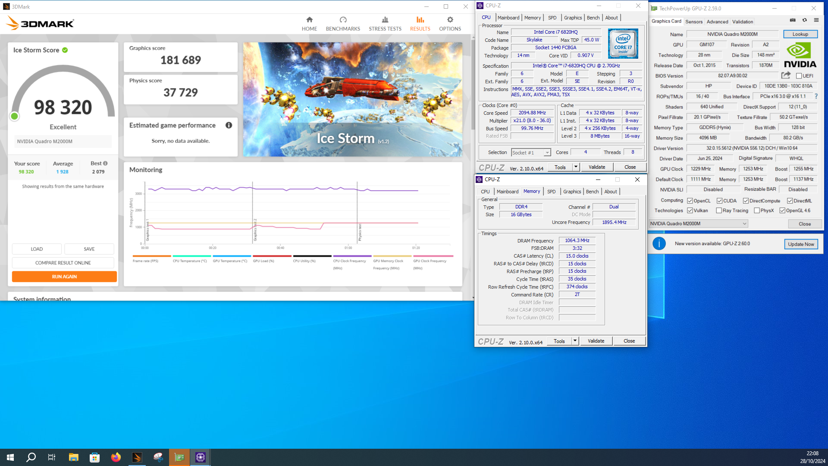Toggle the Ray Tracing checkbox
This screenshot has width=828, height=466.
(719, 211)
